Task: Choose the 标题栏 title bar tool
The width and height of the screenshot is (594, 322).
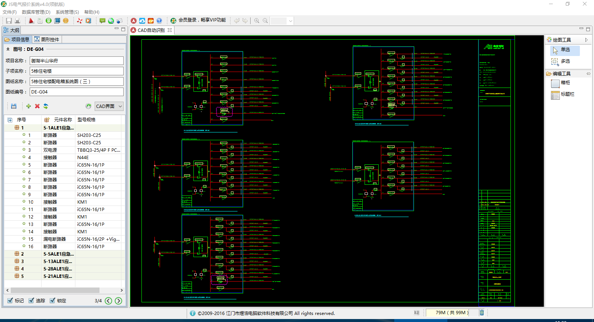Action: pyautogui.click(x=567, y=95)
